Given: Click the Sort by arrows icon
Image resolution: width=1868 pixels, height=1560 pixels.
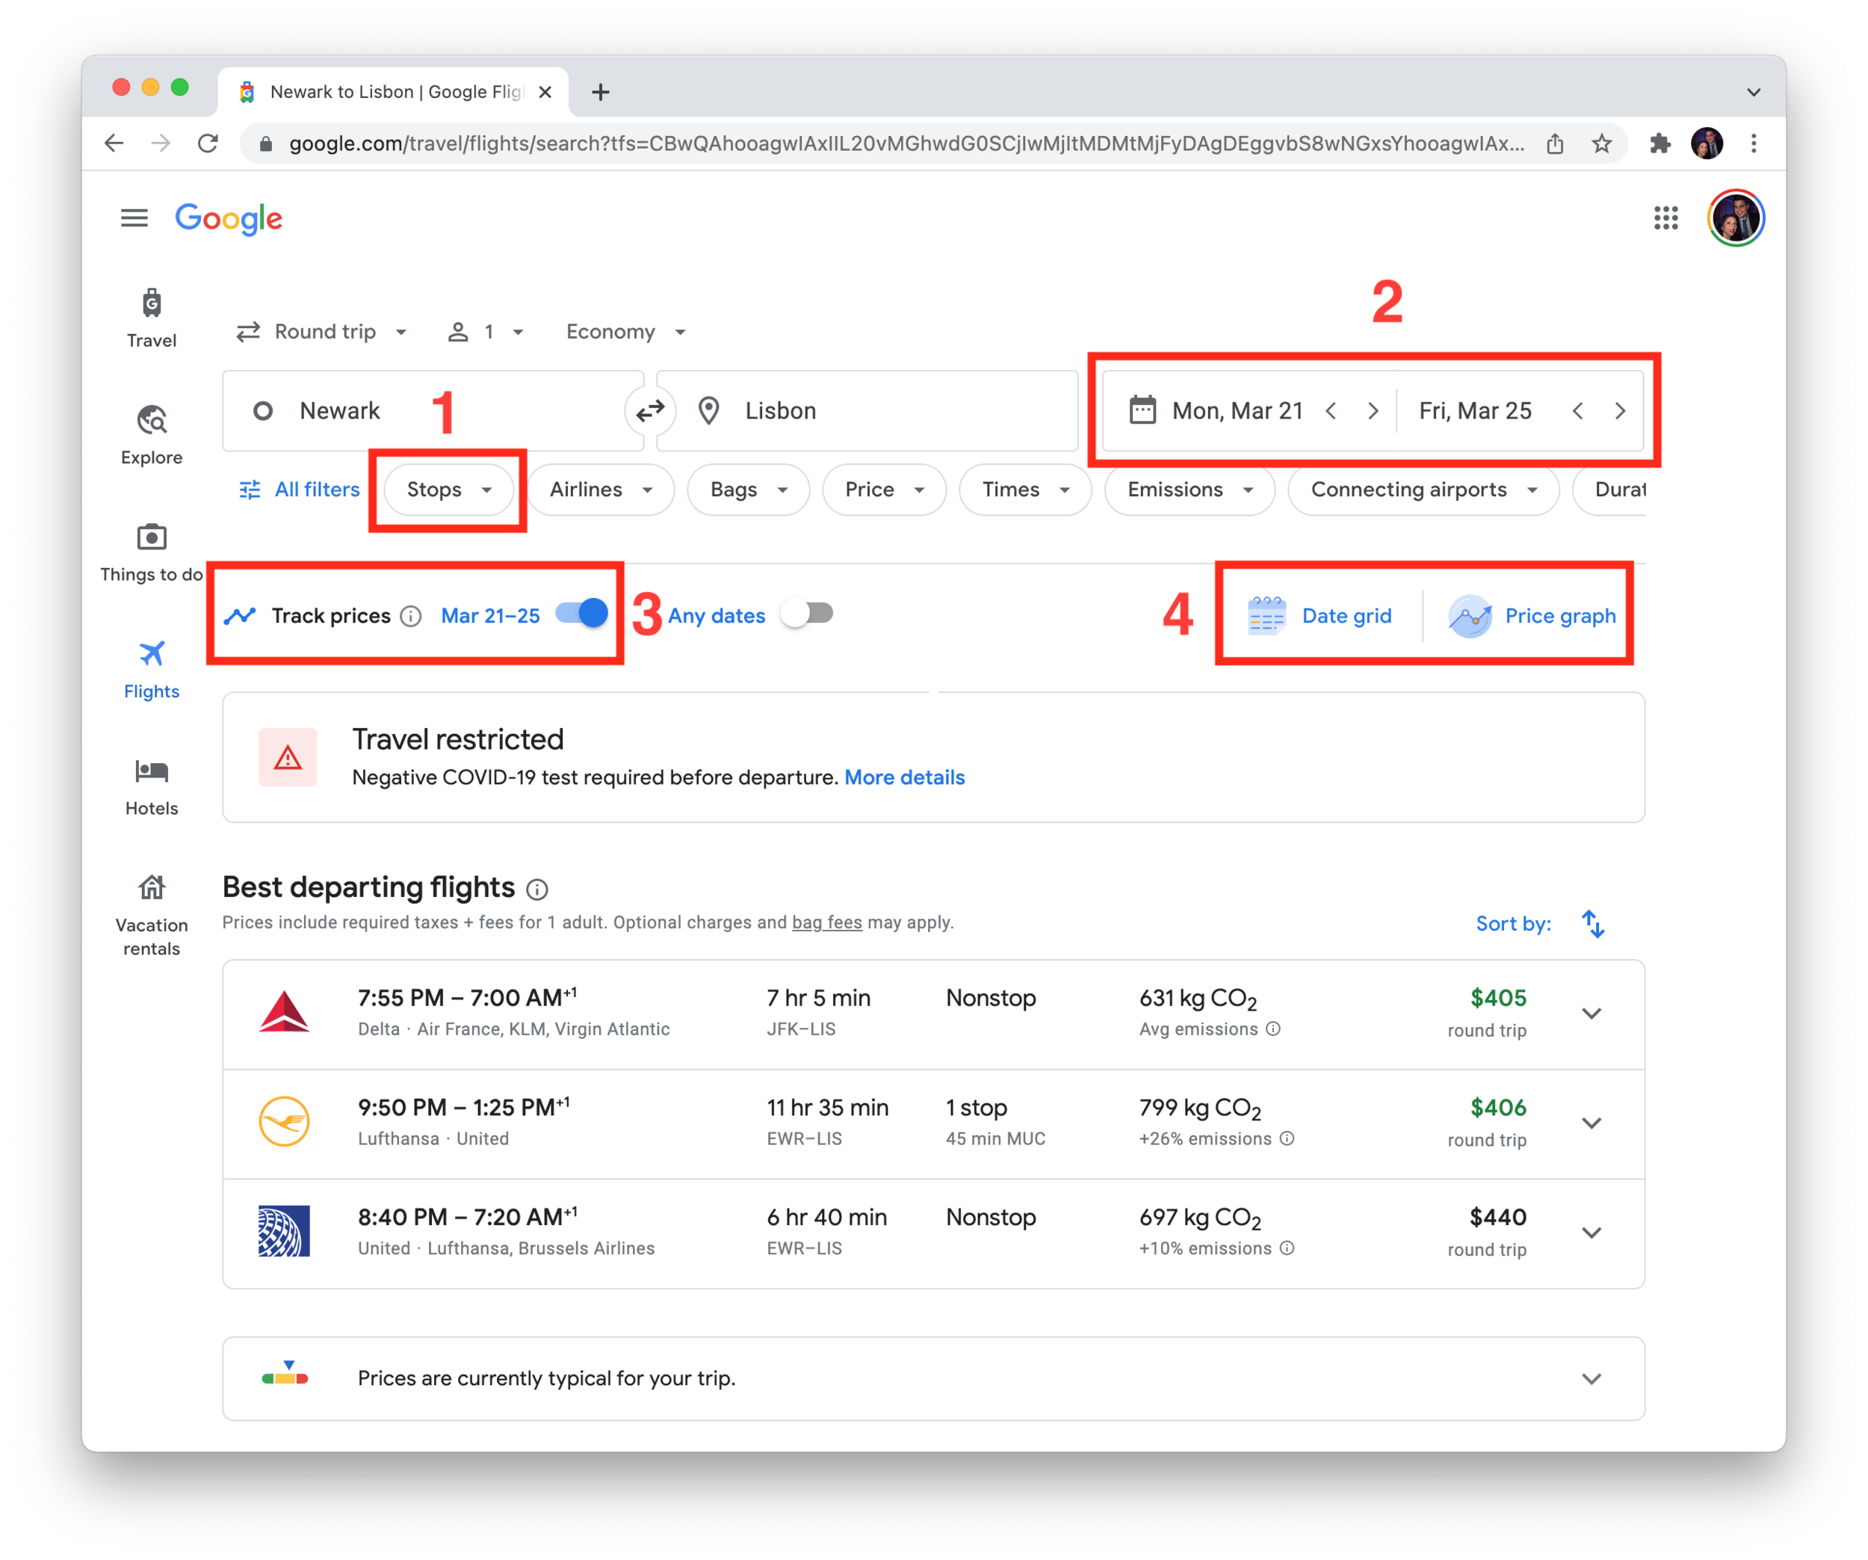Looking at the screenshot, I should 1593,924.
